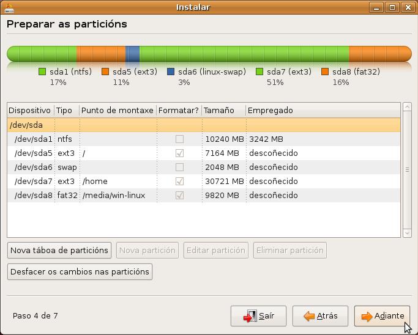Go back with the Atrás button
The width and height of the screenshot is (418, 335).
click(320, 316)
